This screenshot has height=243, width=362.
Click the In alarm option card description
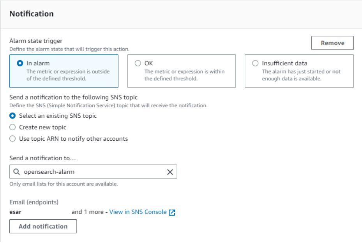click(68, 75)
